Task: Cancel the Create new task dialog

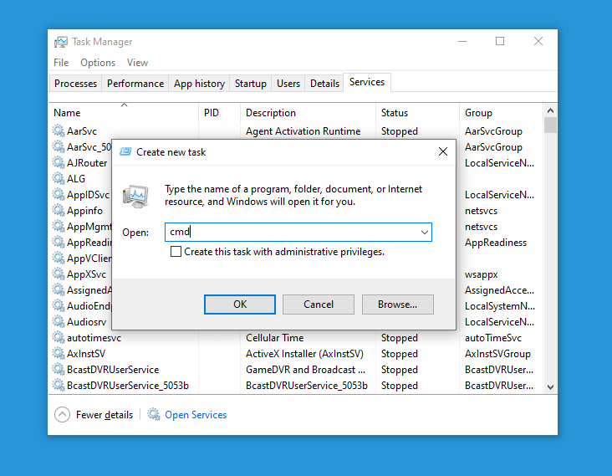Action: (x=319, y=305)
